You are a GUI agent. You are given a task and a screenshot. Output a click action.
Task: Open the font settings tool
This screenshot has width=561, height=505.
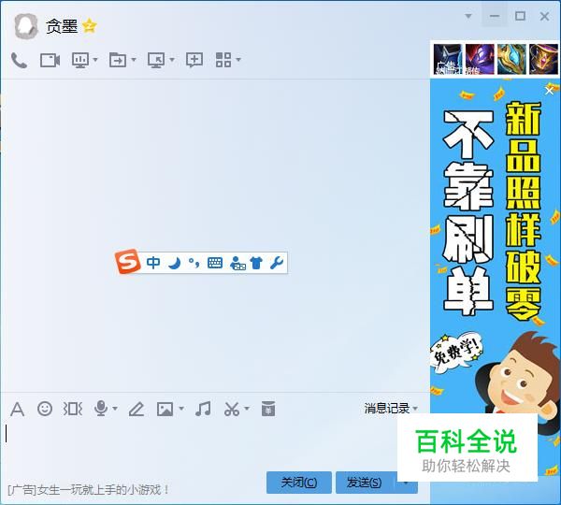17,409
